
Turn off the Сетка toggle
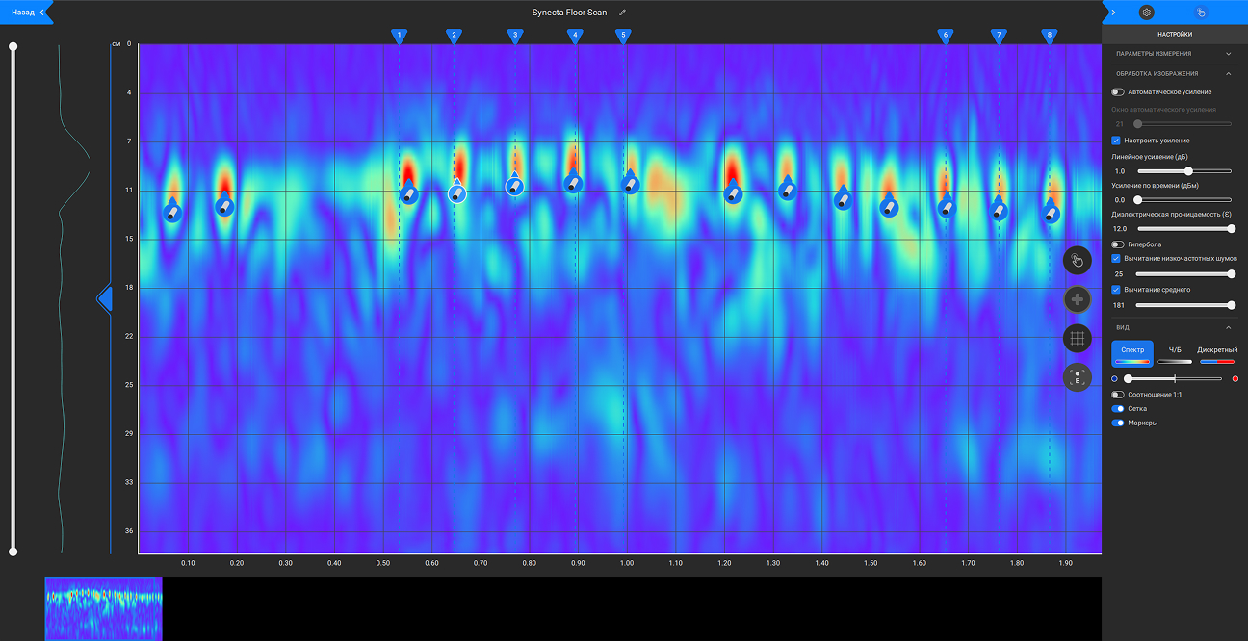click(x=1118, y=409)
